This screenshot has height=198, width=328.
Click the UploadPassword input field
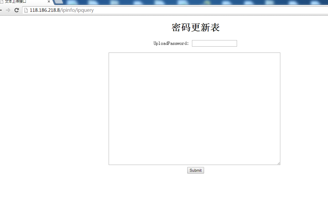point(214,43)
